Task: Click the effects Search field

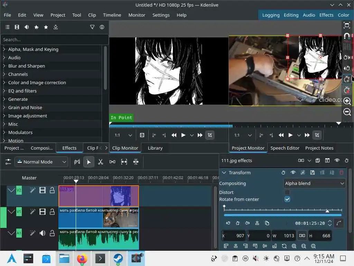Action: (52, 39)
